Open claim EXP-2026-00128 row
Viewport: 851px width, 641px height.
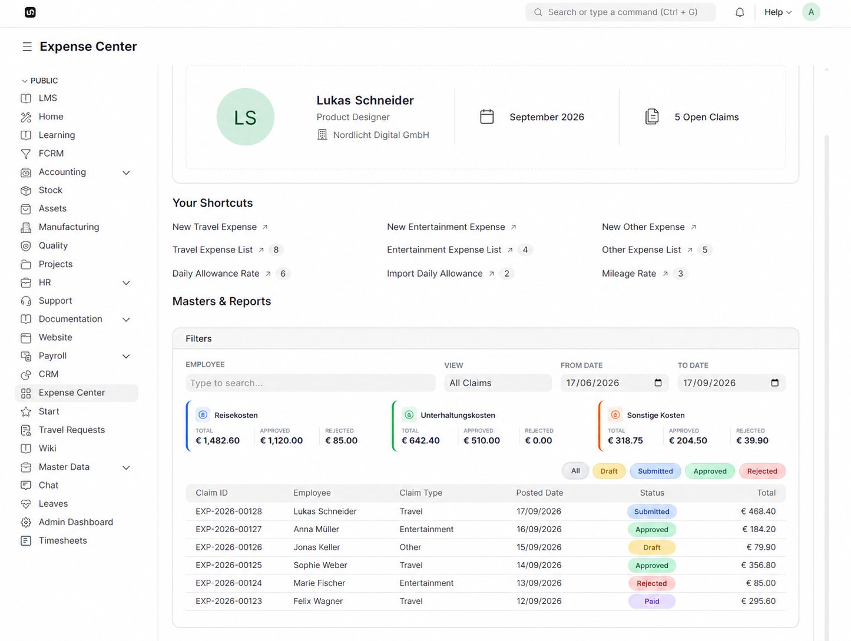click(x=486, y=512)
